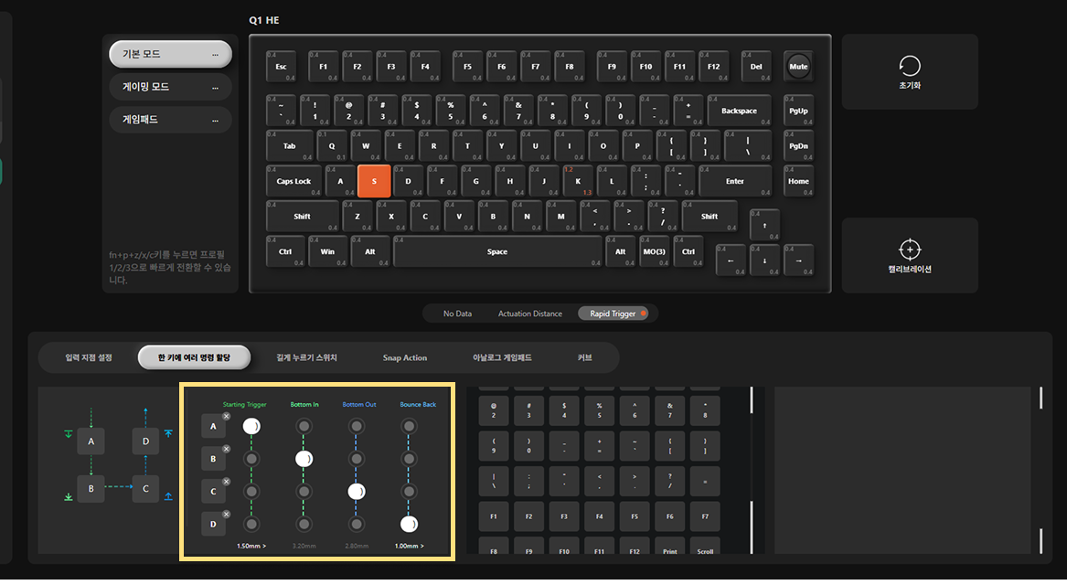
Task: Switch to the 입력 지점 설정 tab
Action: (89, 357)
